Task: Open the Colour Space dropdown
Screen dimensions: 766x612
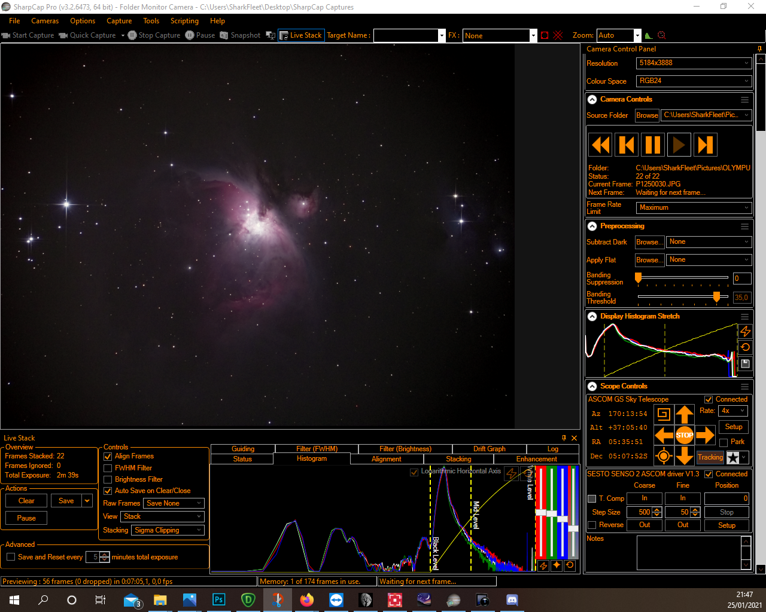Action: 694,81
